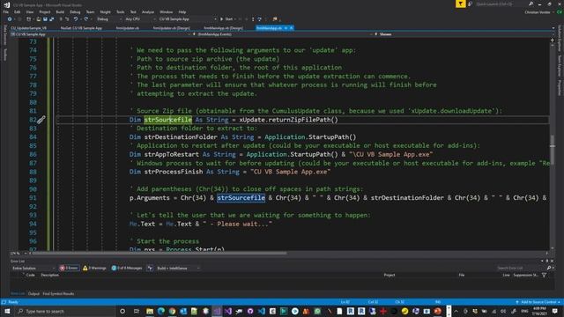Sort by the Description column header
564x317 pixels.
pyautogui.click(x=50, y=275)
